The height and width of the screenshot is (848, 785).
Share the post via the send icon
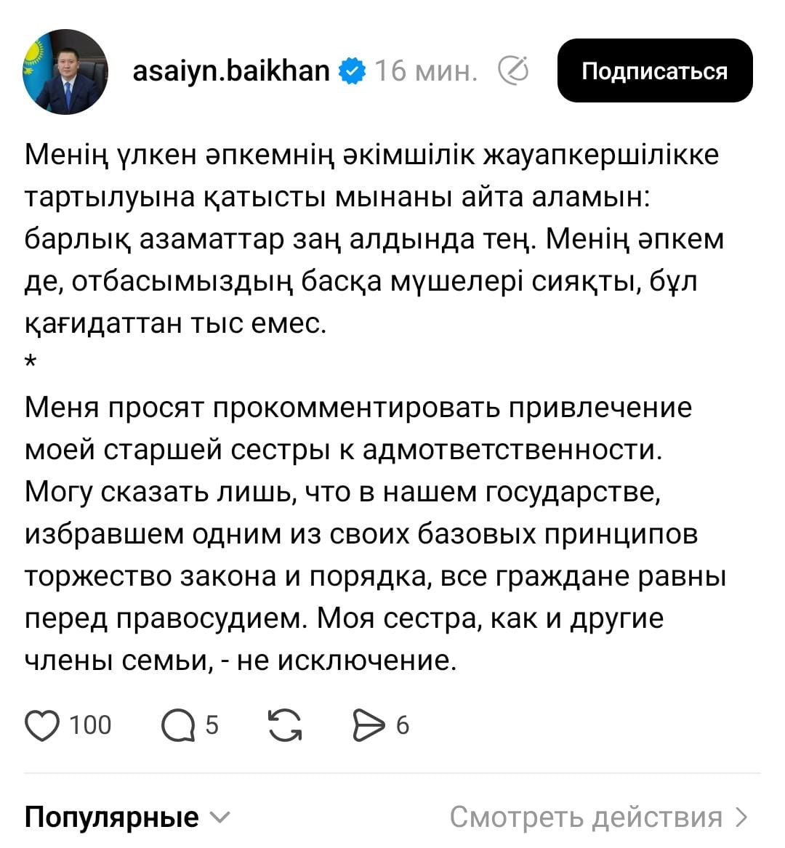[x=369, y=725]
